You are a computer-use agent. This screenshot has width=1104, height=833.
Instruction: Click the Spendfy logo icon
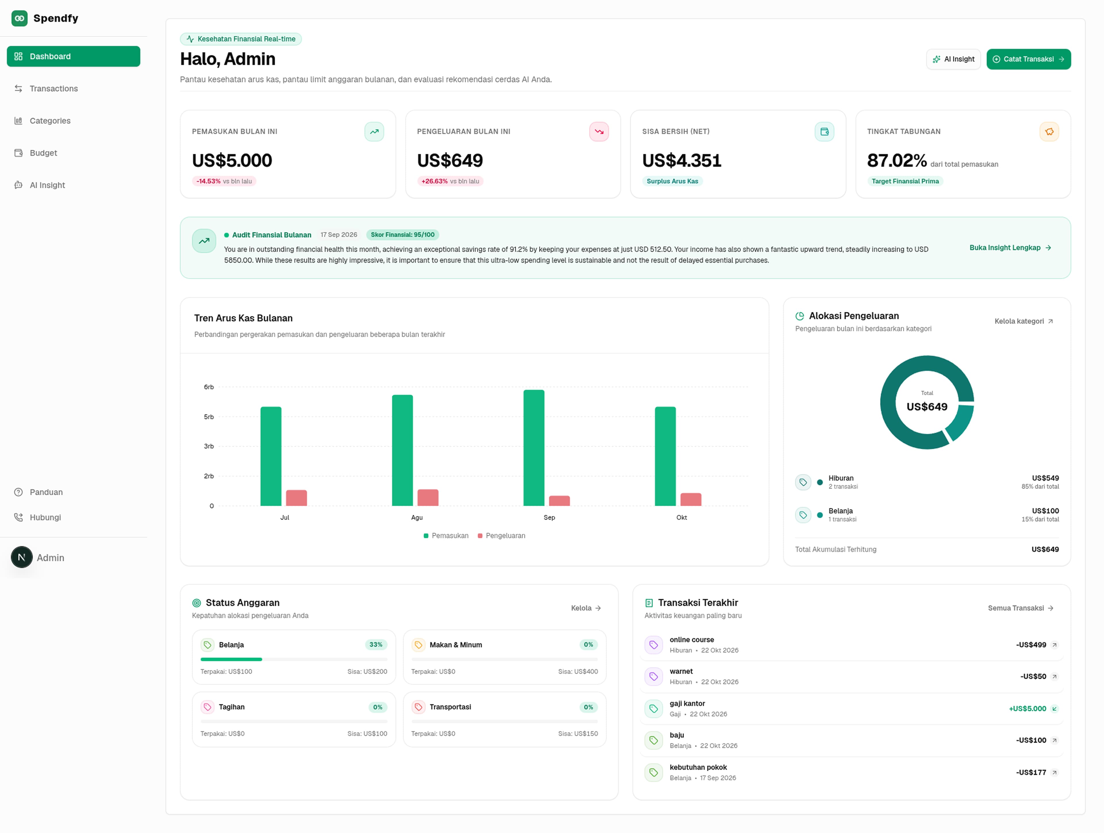point(20,18)
